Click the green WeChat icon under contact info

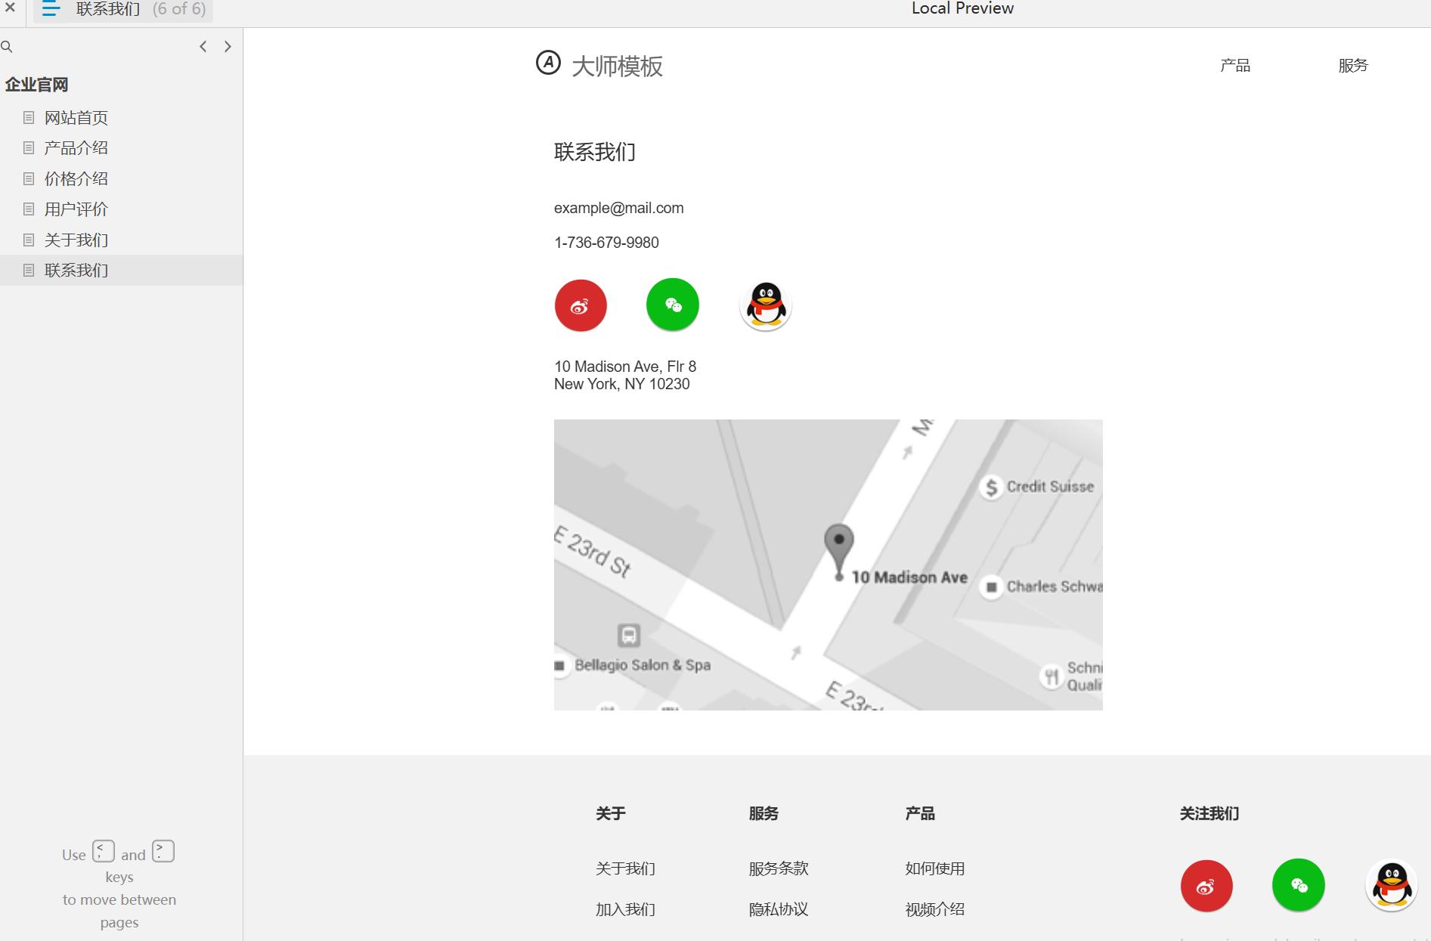[673, 305]
